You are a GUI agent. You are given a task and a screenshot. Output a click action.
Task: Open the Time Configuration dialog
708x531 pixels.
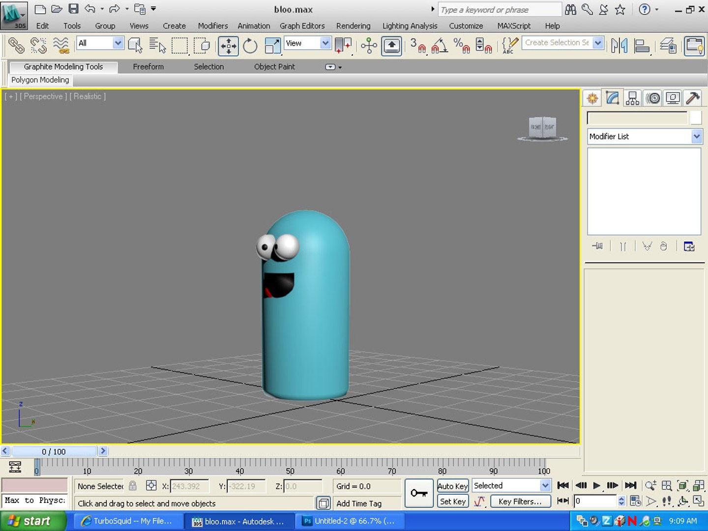click(635, 501)
